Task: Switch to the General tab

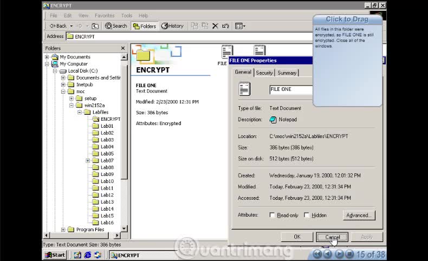Action: click(243, 72)
